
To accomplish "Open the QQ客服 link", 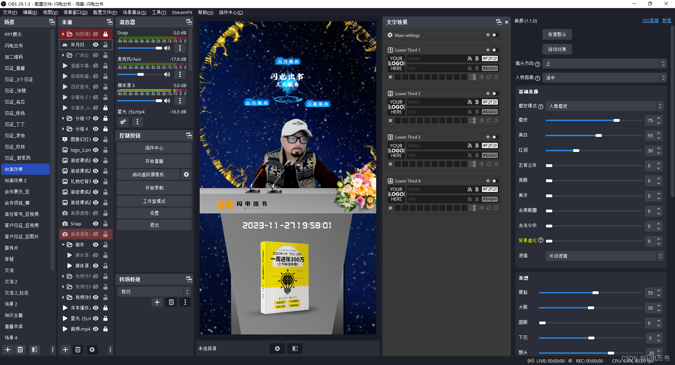I will (x=650, y=21).
